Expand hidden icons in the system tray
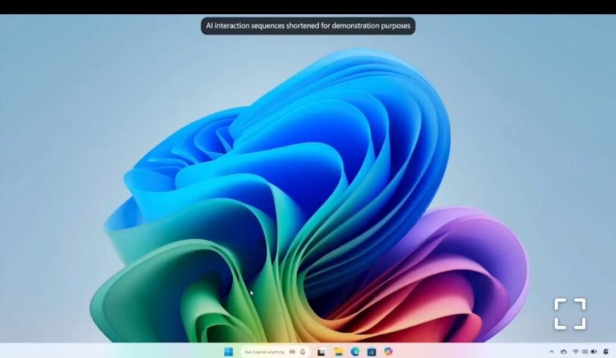616x358 pixels. click(x=552, y=351)
